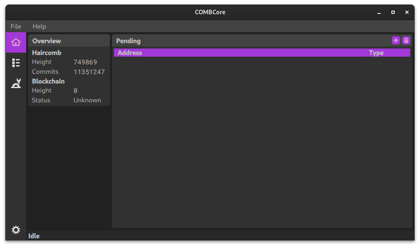This screenshot has width=420, height=247.
Task: Add a pending item with sparkle icon
Action: pos(395,41)
